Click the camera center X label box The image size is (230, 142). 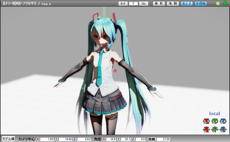(38, 139)
